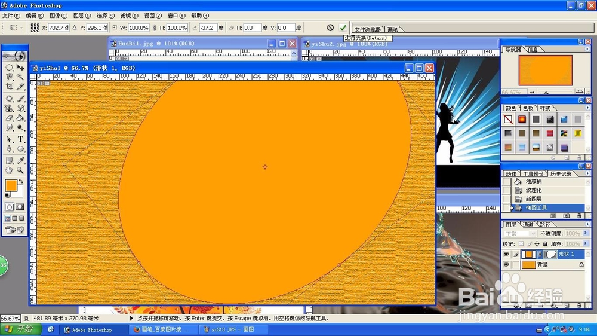
Task: Select the Paint Bucket tool
Action: 20,118
